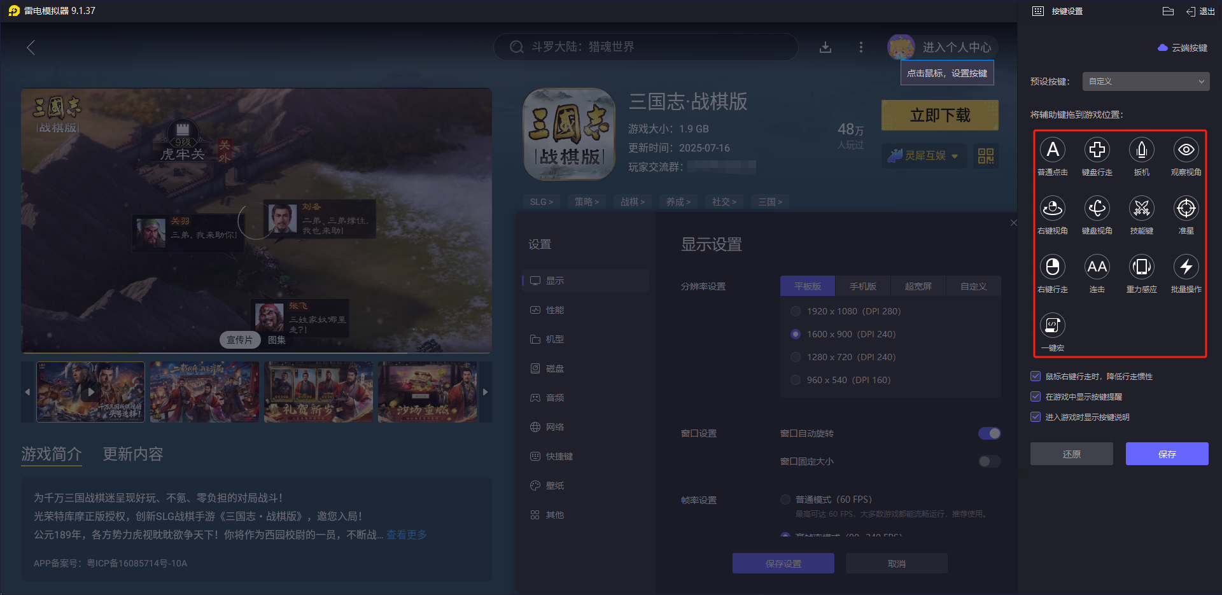The width and height of the screenshot is (1222, 595).
Task: Select the 键盘行走 D-pad tool
Action: point(1097,150)
